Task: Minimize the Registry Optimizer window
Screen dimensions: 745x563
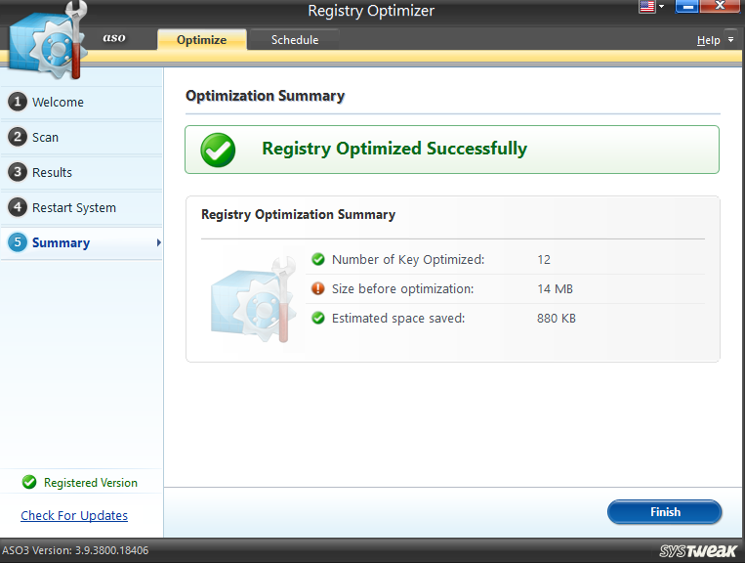Action: point(686,6)
